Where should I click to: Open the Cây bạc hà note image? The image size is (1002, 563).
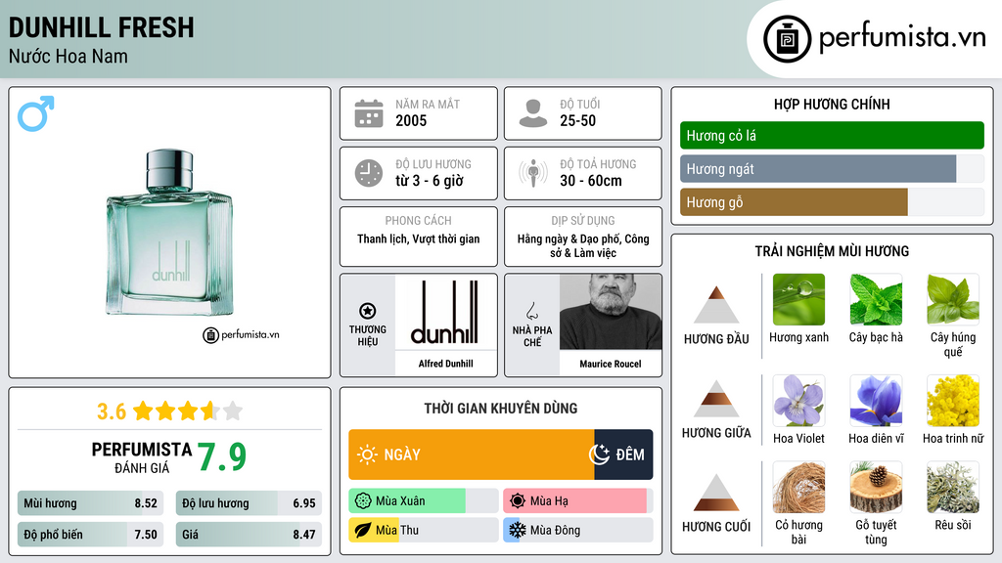tap(876, 299)
